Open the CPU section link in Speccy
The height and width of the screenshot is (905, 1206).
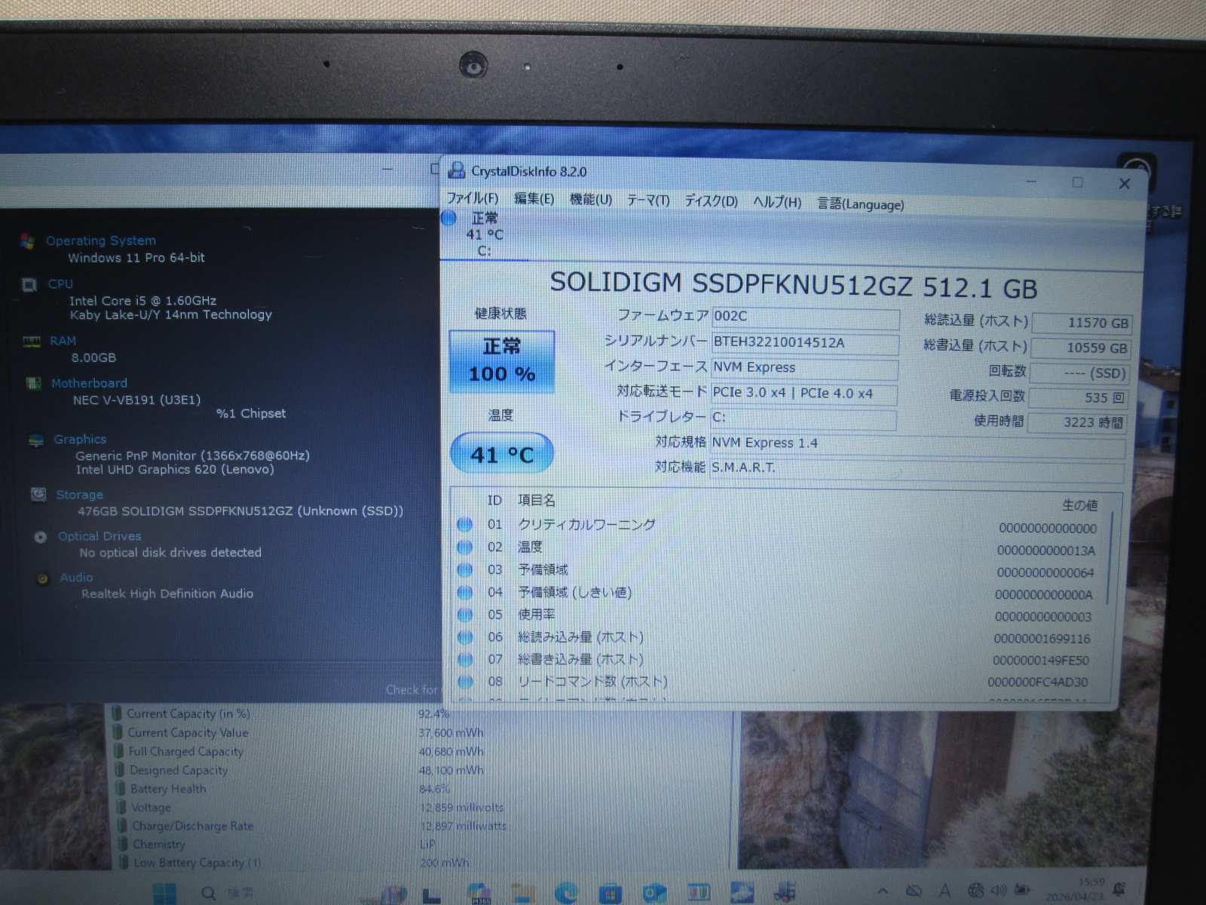pyautogui.click(x=60, y=284)
